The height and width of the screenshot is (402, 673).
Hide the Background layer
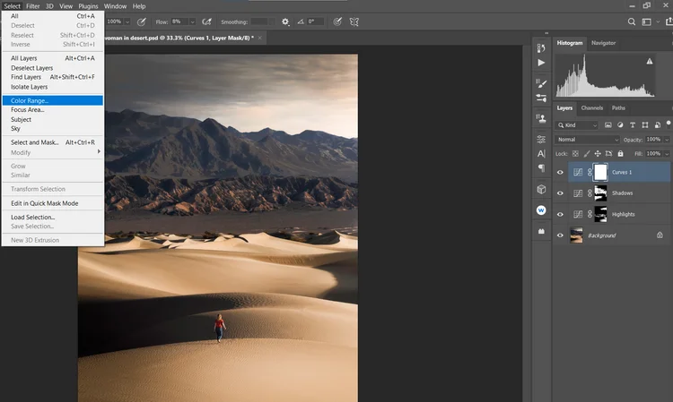click(561, 235)
